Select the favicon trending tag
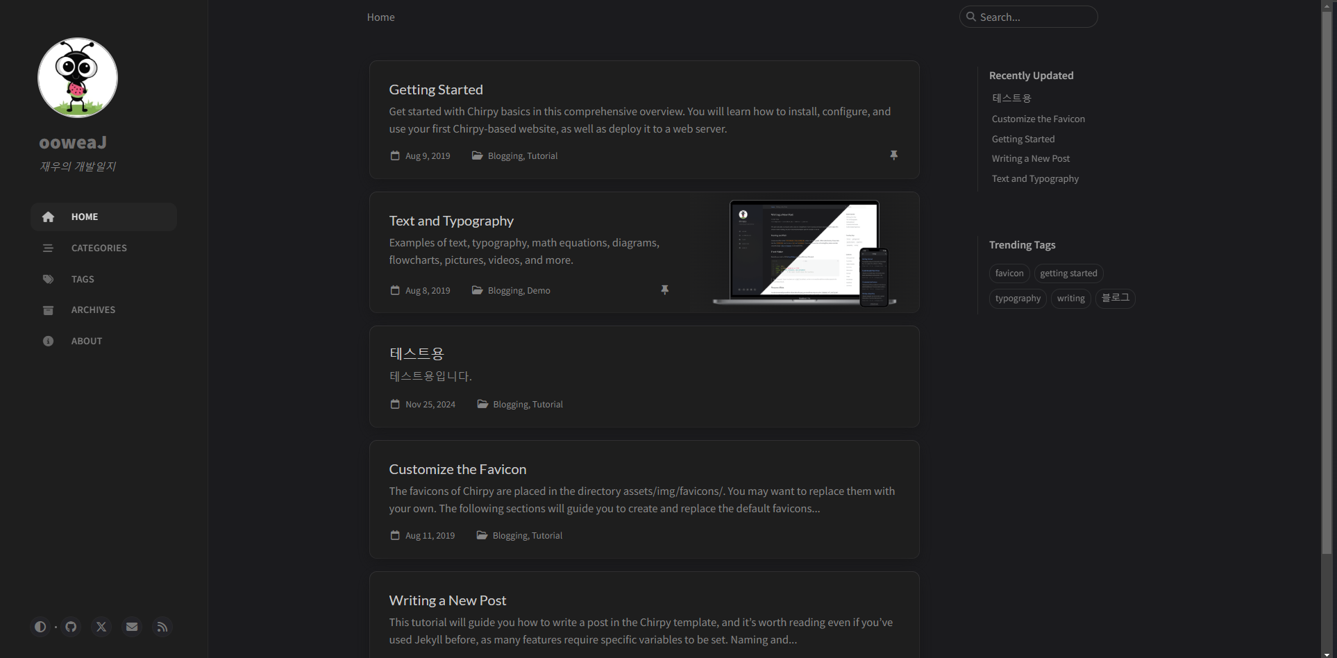The width and height of the screenshot is (1337, 658). click(x=1009, y=273)
